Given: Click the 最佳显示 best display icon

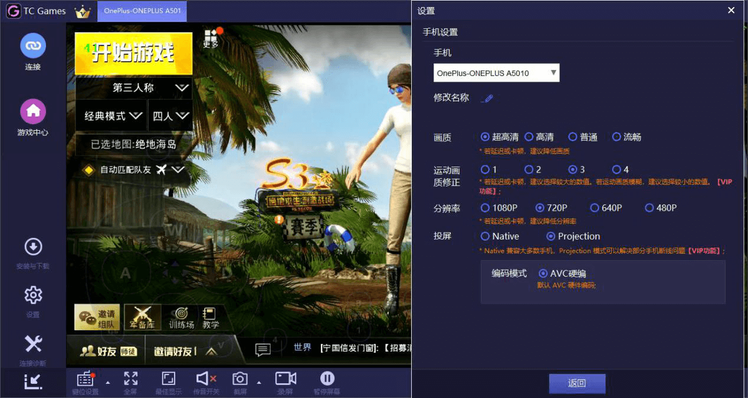Looking at the screenshot, I should point(169,379).
